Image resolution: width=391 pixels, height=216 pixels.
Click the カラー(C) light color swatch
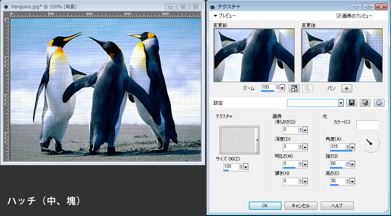pos(367,125)
